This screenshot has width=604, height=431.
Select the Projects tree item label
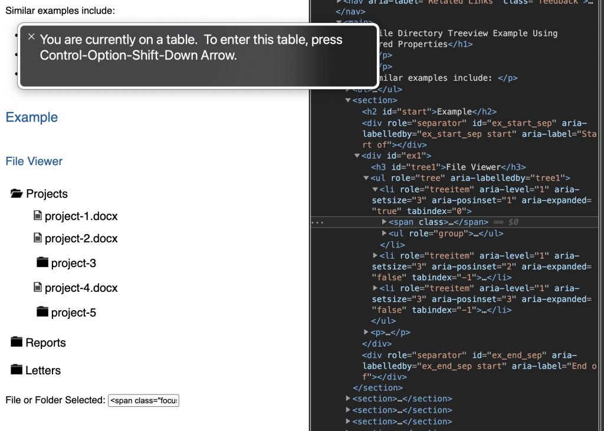47,194
